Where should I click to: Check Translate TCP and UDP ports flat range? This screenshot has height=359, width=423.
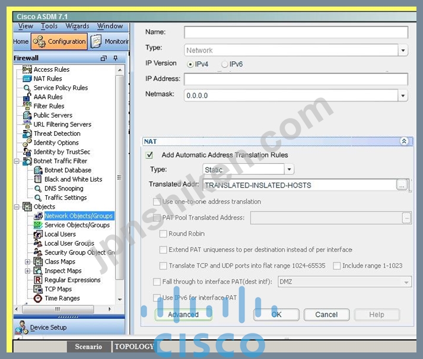(163, 266)
